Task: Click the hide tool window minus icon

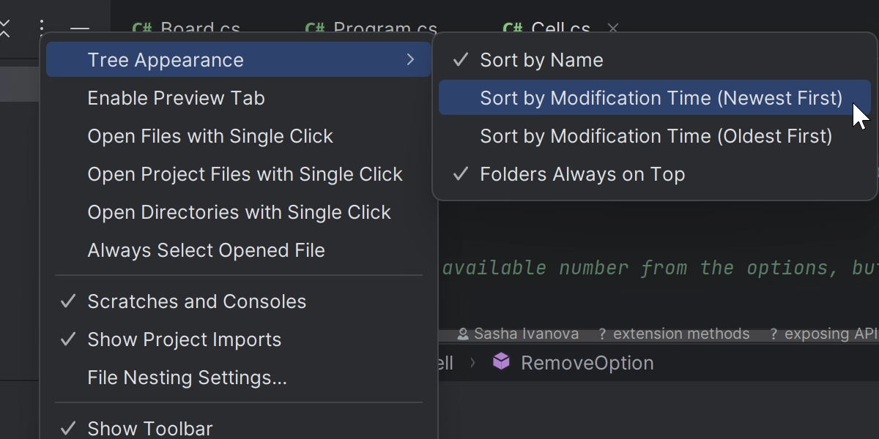Action: [79, 29]
